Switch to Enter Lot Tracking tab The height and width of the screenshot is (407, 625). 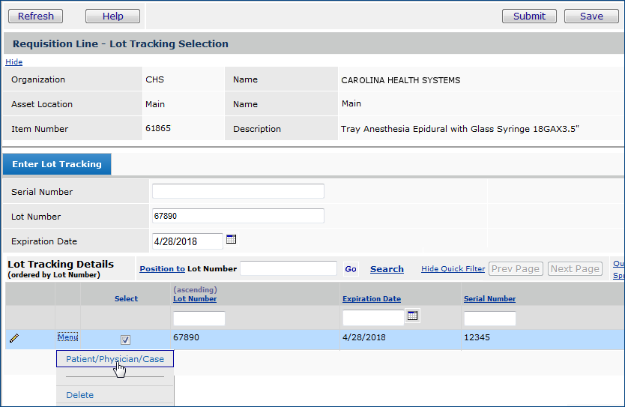coord(57,164)
